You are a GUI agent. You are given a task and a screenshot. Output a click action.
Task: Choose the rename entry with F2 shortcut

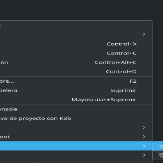(x=76, y=81)
